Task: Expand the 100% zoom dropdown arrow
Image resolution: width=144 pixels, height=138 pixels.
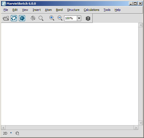Action: (79, 18)
